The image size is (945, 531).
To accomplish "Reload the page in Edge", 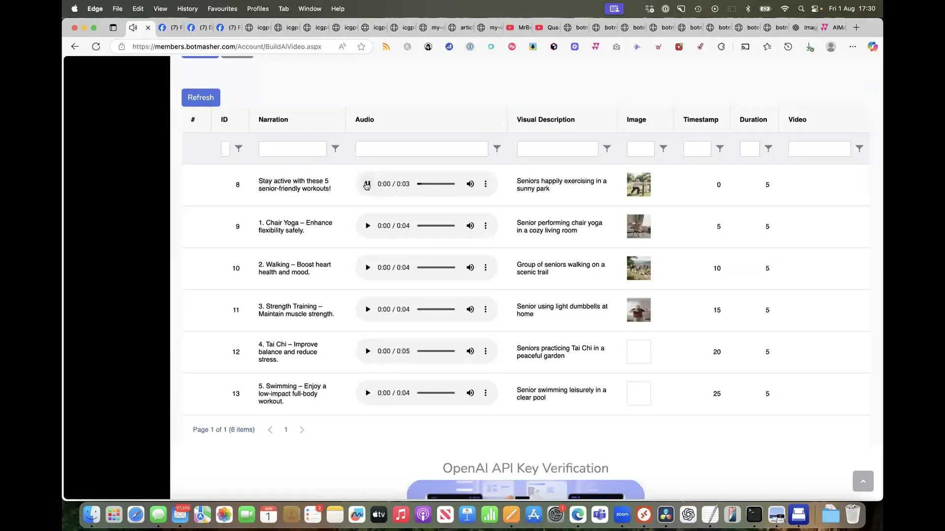I will click(96, 46).
